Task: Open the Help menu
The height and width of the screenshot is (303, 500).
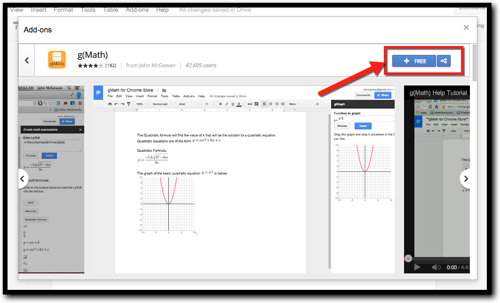Action: click(x=162, y=10)
